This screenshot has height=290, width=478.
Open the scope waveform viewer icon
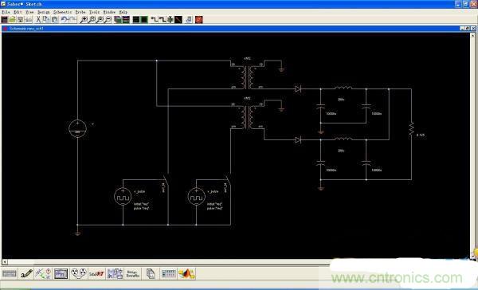click(61, 273)
